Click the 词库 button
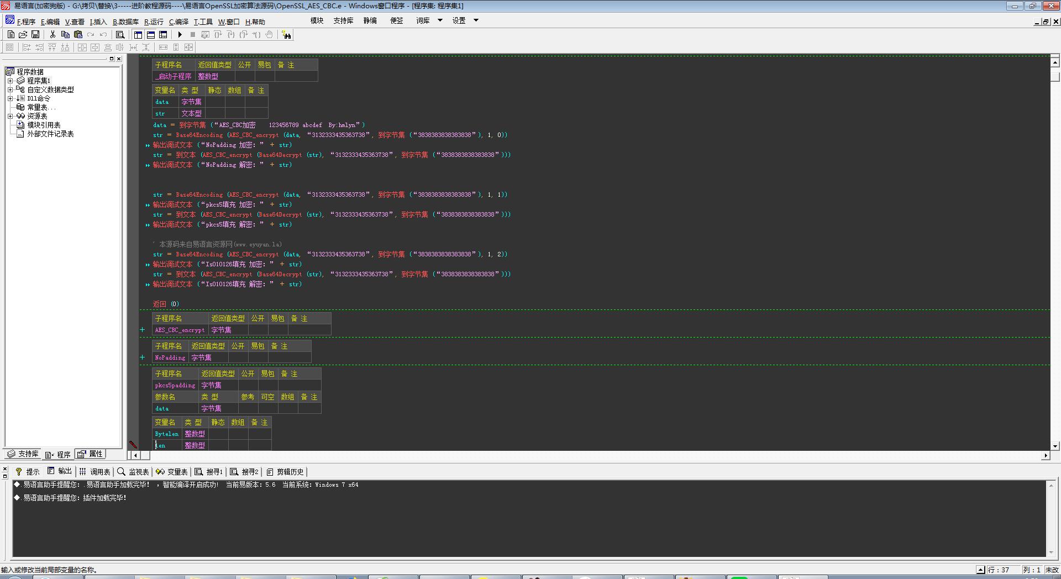The width and height of the screenshot is (1061, 579). (x=423, y=20)
